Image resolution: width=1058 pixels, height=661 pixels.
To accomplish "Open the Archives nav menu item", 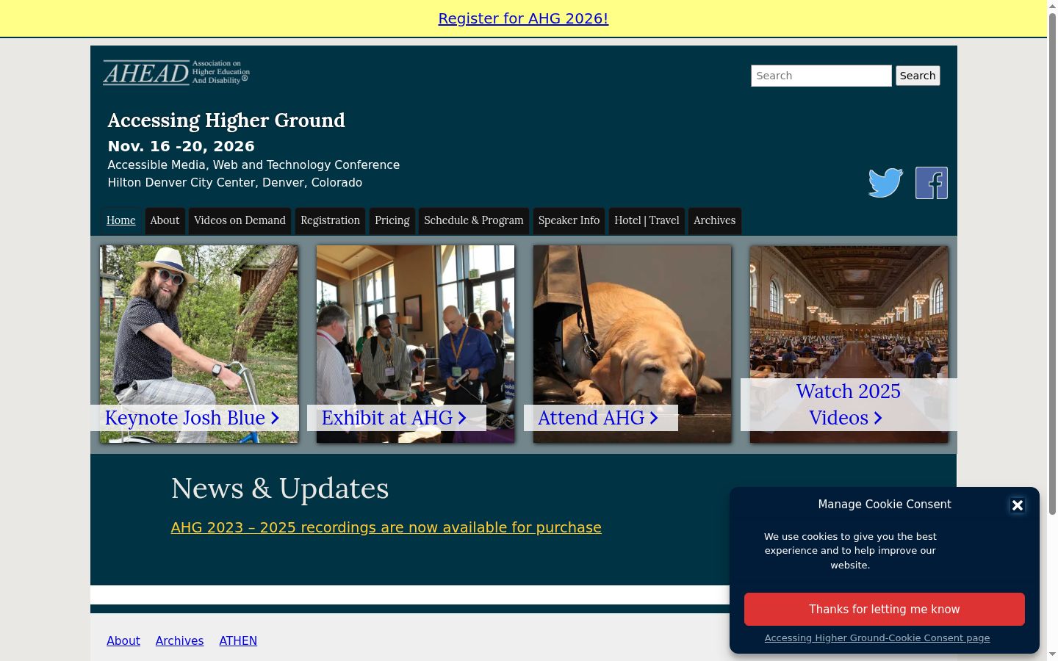I will pos(714,220).
